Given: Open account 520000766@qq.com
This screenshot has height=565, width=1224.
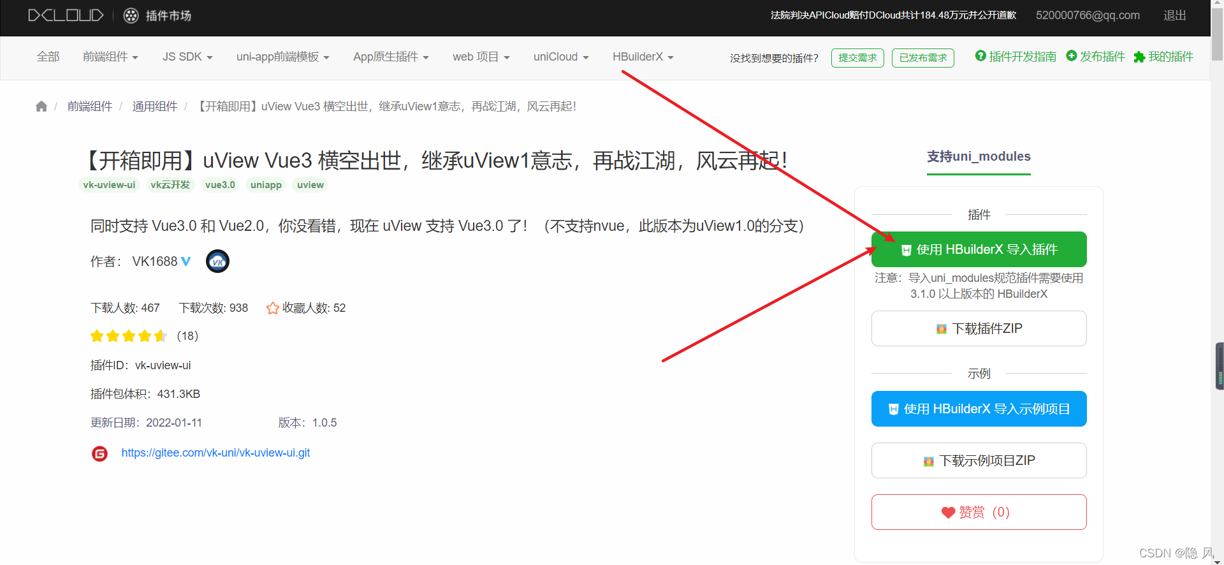Looking at the screenshot, I should pos(1088,15).
